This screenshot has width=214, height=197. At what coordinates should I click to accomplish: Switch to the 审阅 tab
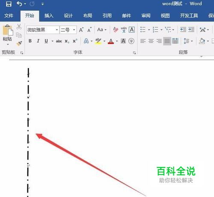pyautogui.click(x=146, y=15)
